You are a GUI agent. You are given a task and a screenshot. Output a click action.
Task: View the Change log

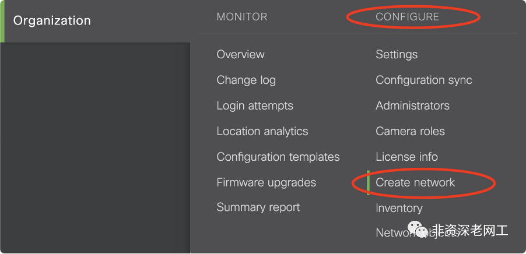tap(246, 80)
